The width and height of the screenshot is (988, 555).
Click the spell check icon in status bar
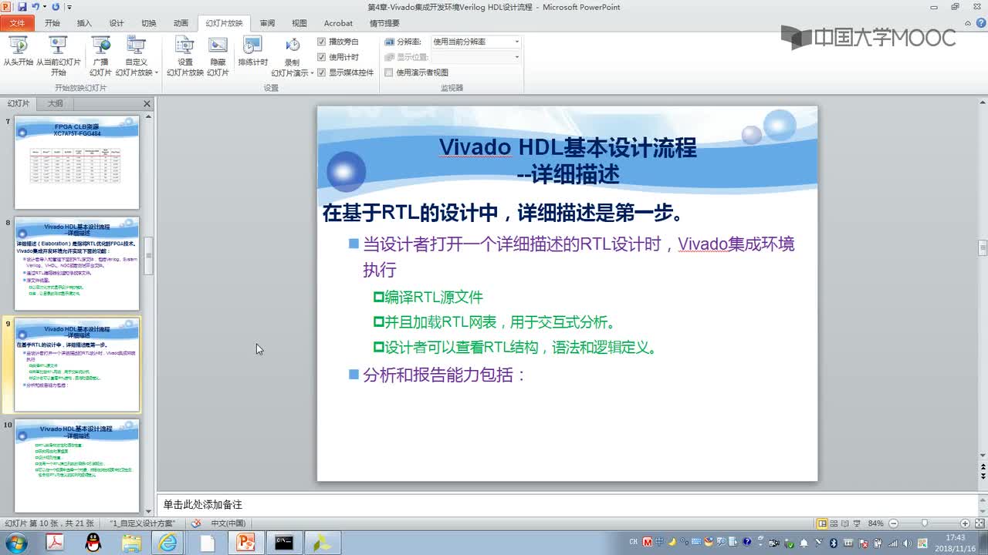[196, 523]
